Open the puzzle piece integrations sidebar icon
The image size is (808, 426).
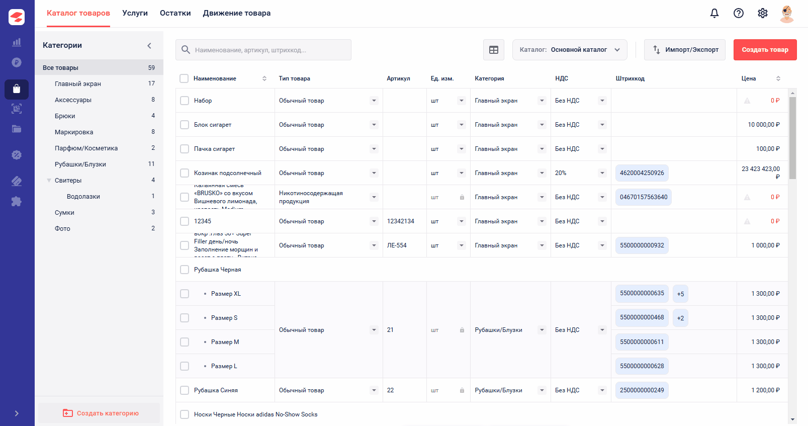click(17, 202)
